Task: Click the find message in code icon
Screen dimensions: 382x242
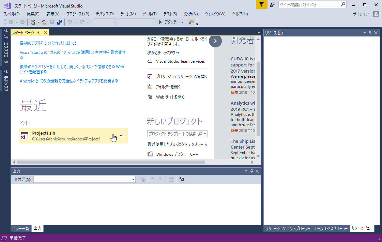Action: (x=143, y=179)
